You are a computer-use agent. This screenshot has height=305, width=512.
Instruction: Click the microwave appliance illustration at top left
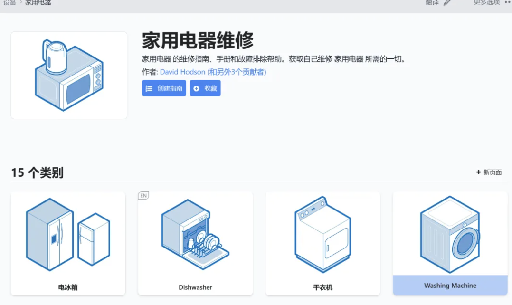(68, 74)
